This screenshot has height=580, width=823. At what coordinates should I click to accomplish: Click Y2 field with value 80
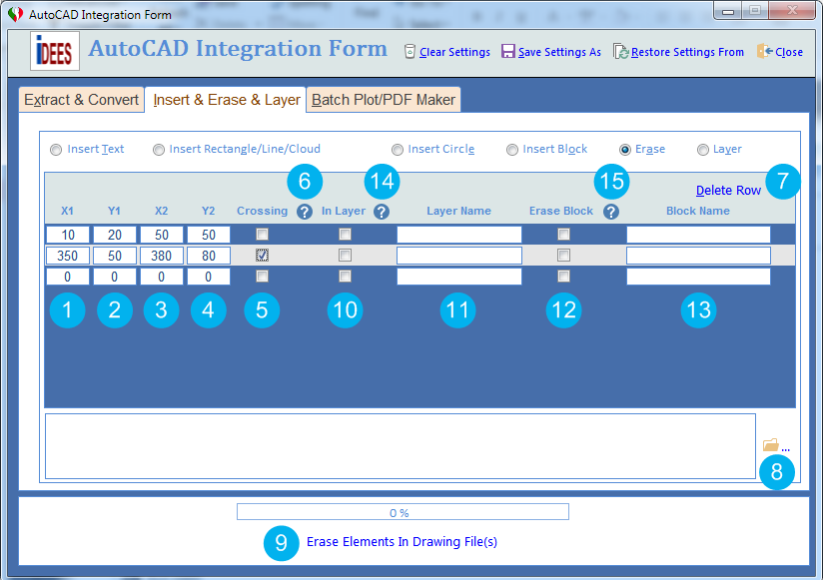point(209,256)
